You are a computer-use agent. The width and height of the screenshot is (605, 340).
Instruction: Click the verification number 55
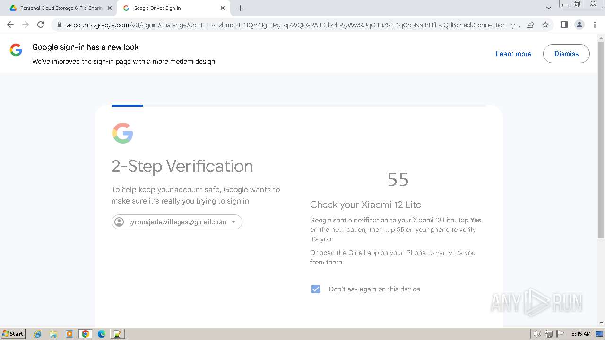click(398, 179)
